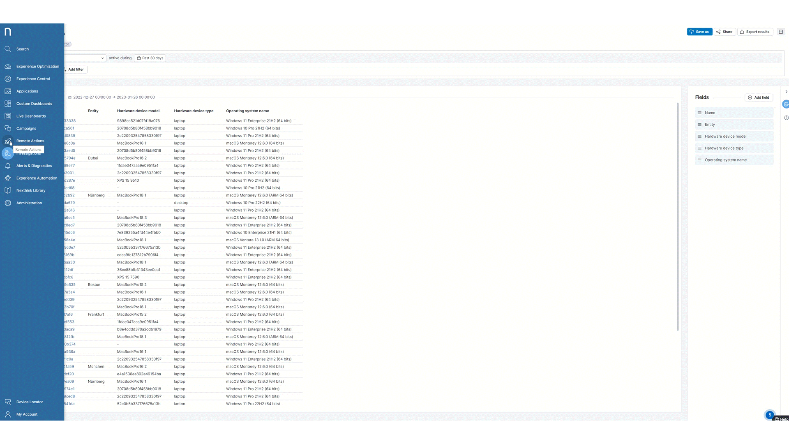The width and height of the screenshot is (789, 444).
Task: Click the Alerts & Diagnostics sidebar label
Action: [34, 166]
